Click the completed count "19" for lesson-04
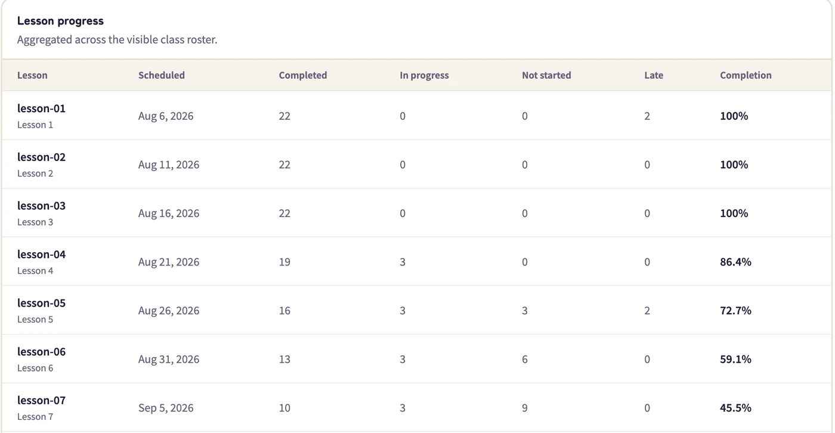The height and width of the screenshot is (433, 835). pyautogui.click(x=284, y=262)
